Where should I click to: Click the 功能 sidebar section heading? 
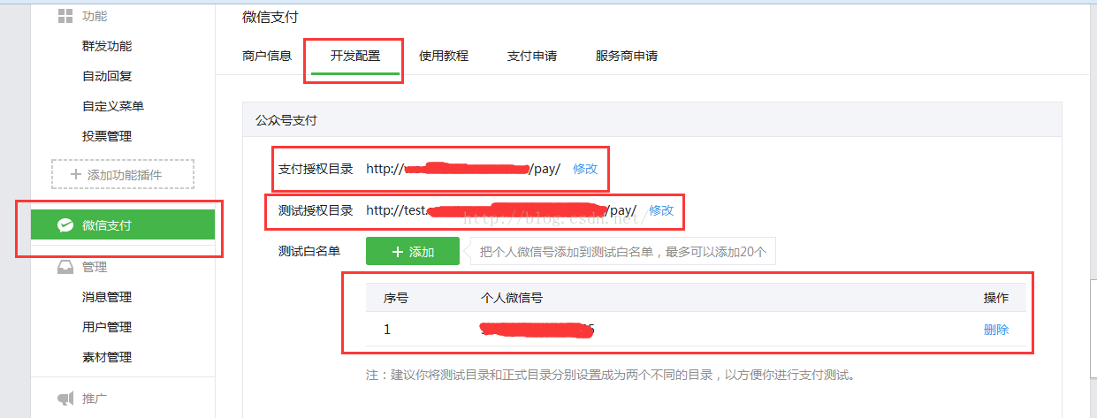pyautogui.click(x=95, y=16)
